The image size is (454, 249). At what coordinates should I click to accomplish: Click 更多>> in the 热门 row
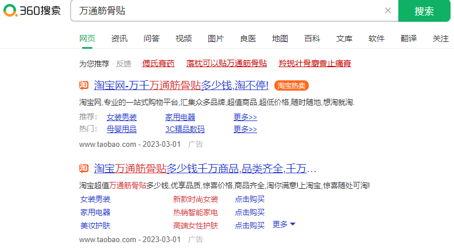(x=245, y=129)
